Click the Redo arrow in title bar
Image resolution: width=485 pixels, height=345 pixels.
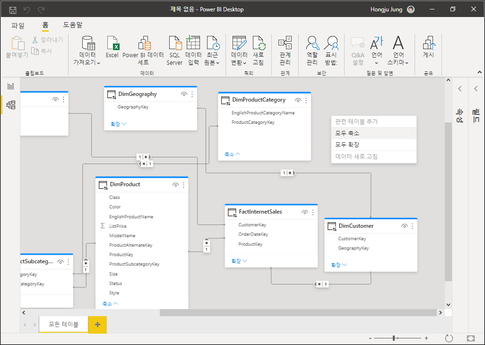41,10
